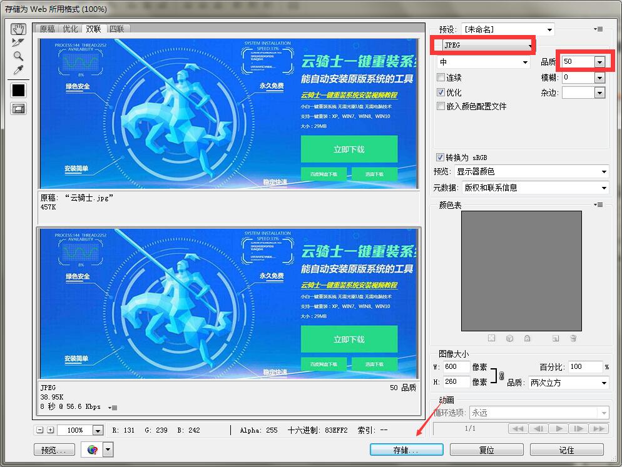Click the zoom out minus button
This screenshot has width=622, height=467.
(x=39, y=429)
